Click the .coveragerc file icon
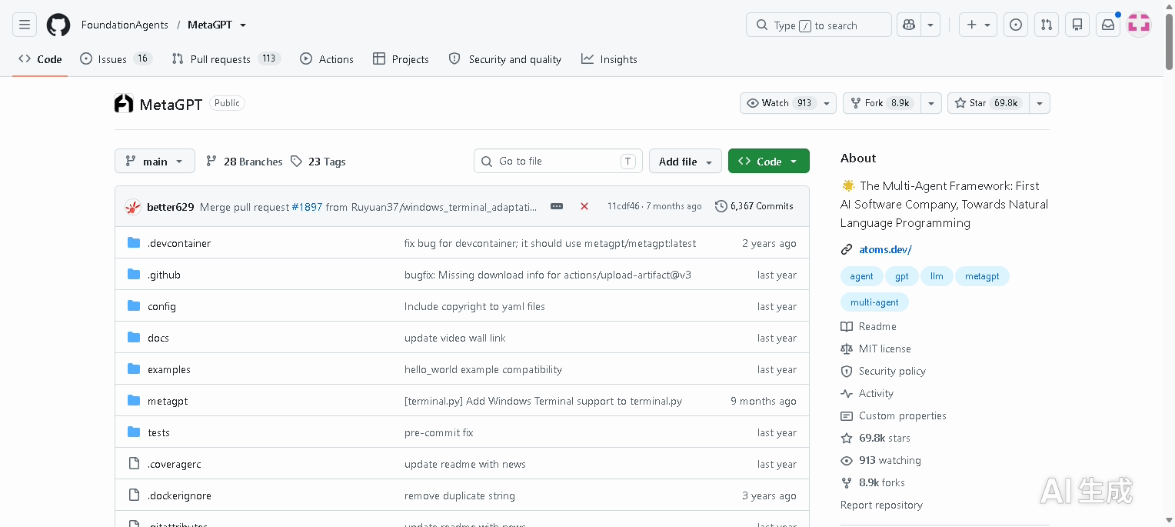Viewport: 1175px width, 527px height. pyautogui.click(x=134, y=464)
